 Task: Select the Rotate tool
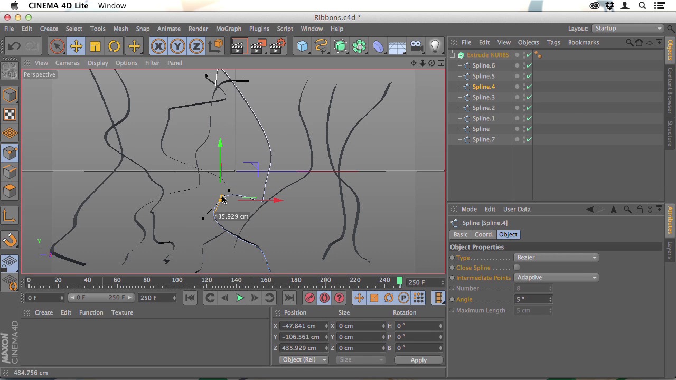[x=114, y=46]
